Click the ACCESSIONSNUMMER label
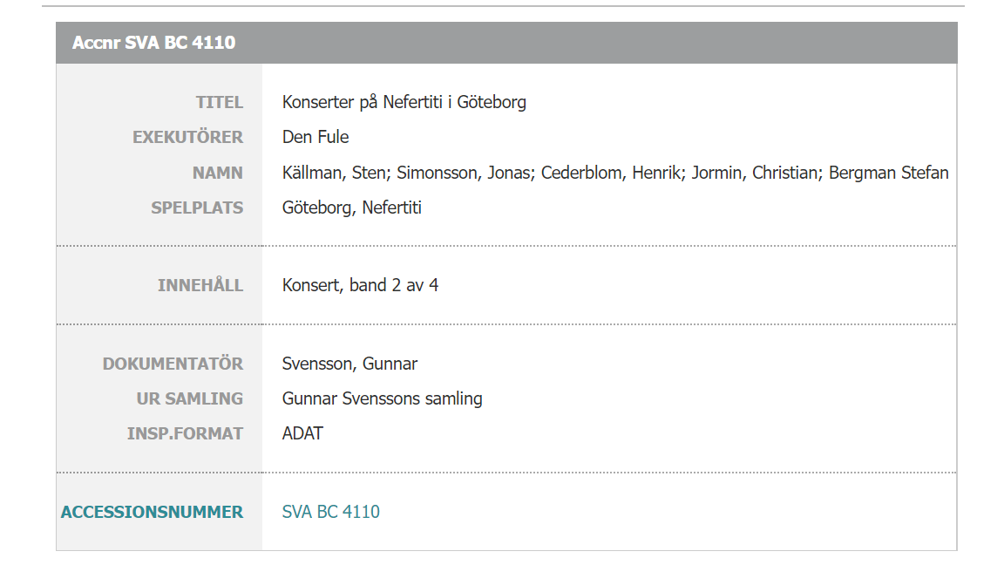This screenshot has width=1004, height=565. [152, 513]
